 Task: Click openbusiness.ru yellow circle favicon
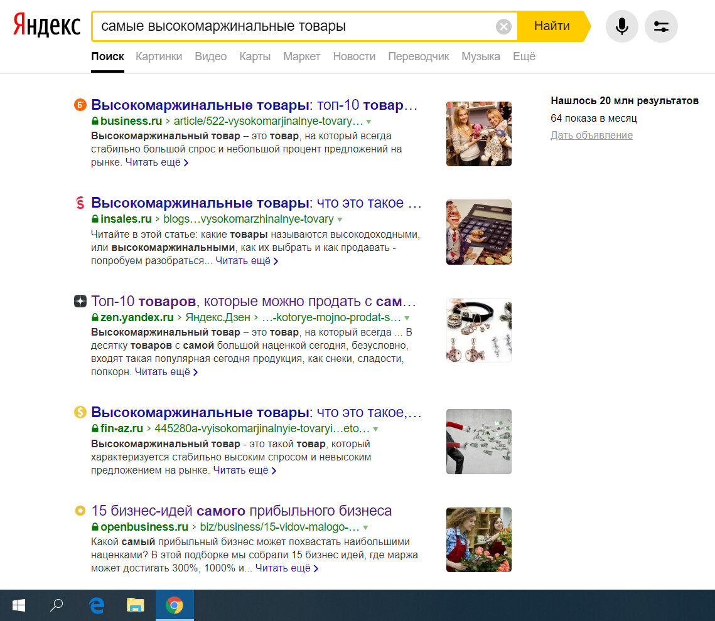point(80,510)
